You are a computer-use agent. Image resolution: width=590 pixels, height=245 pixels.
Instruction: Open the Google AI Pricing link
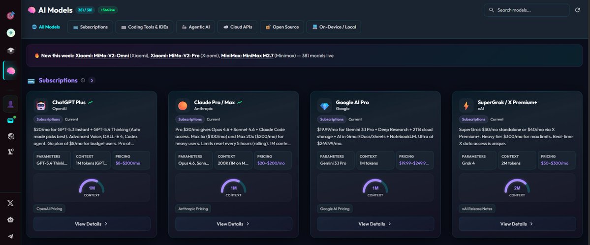[x=335, y=209]
